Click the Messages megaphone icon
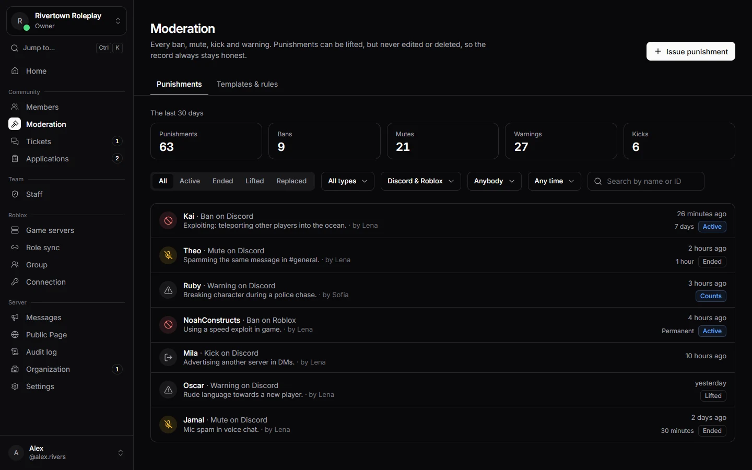Screen dimensions: 752x470 (15, 318)
